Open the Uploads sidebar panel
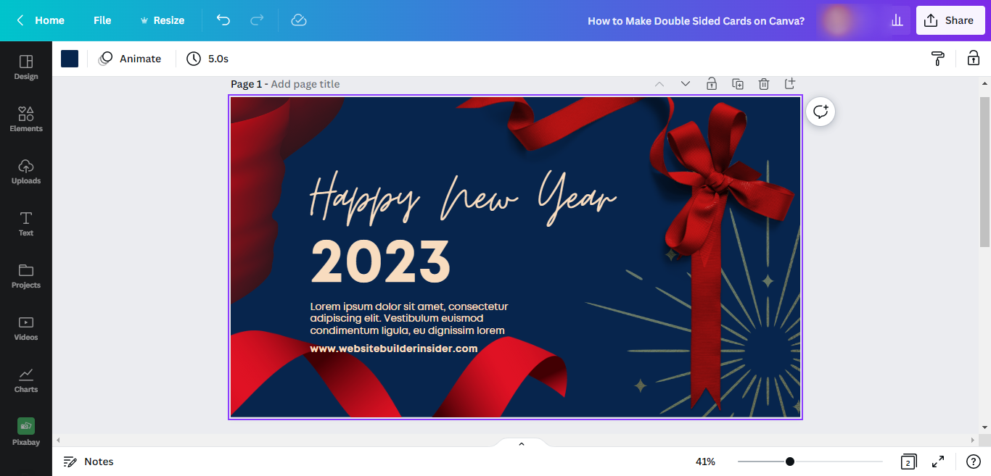This screenshot has width=991, height=476. pos(26,172)
